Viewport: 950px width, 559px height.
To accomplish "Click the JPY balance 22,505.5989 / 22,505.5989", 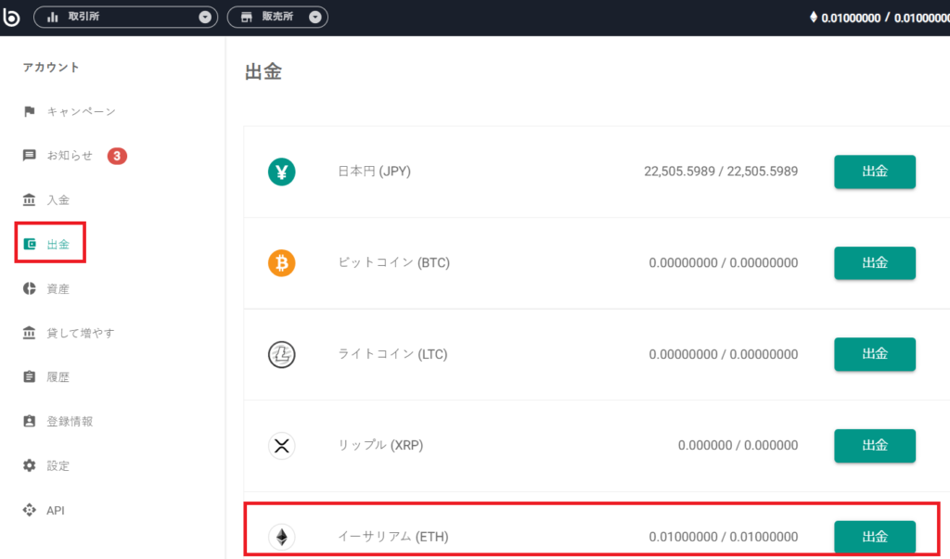I will click(721, 172).
